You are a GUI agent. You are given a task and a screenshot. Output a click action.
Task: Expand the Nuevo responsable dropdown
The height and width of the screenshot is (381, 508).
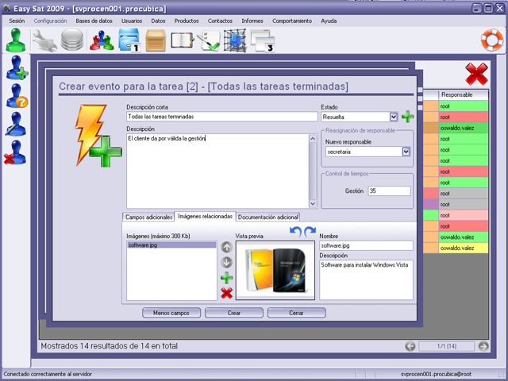(406, 152)
